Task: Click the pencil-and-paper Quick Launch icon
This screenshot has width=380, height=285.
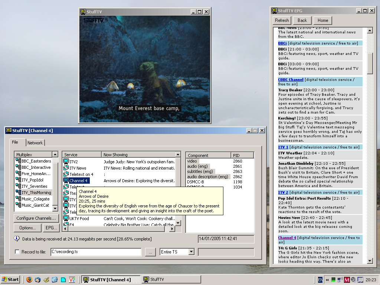Action: [46, 280]
